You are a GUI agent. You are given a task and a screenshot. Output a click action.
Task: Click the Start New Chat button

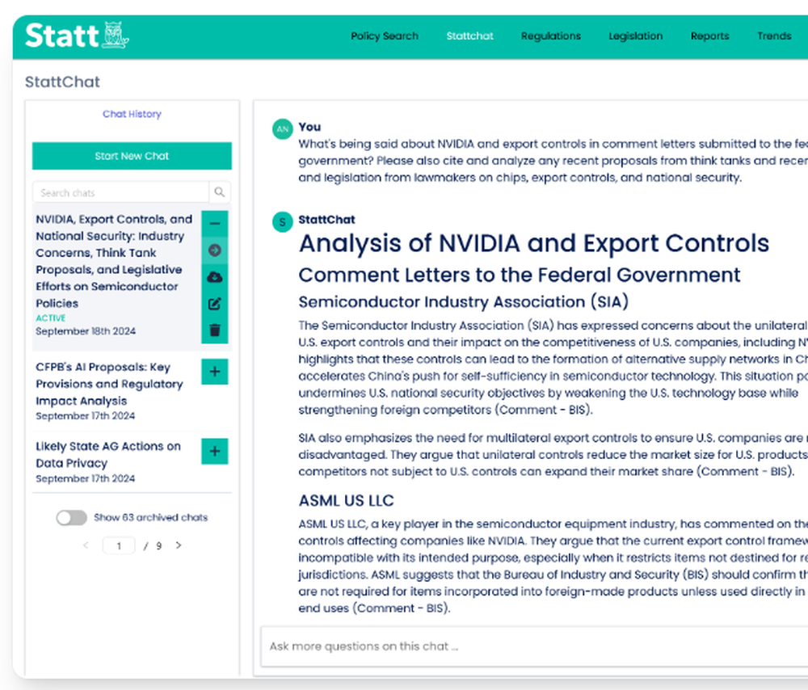tap(132, 156)
